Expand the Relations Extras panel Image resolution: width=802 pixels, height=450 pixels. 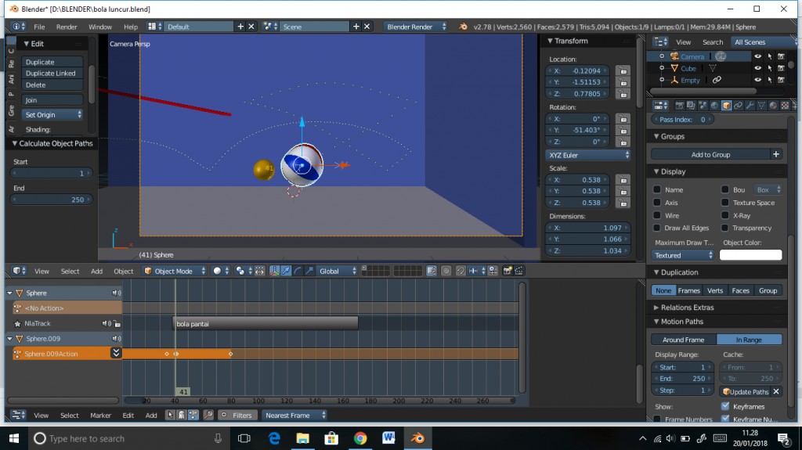(x=687, y=308)
